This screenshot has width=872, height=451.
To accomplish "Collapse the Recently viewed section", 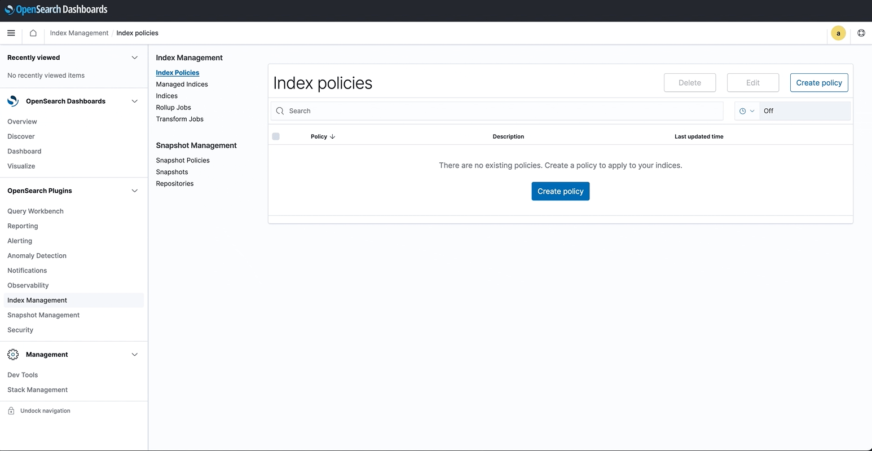I will point(134,58).
